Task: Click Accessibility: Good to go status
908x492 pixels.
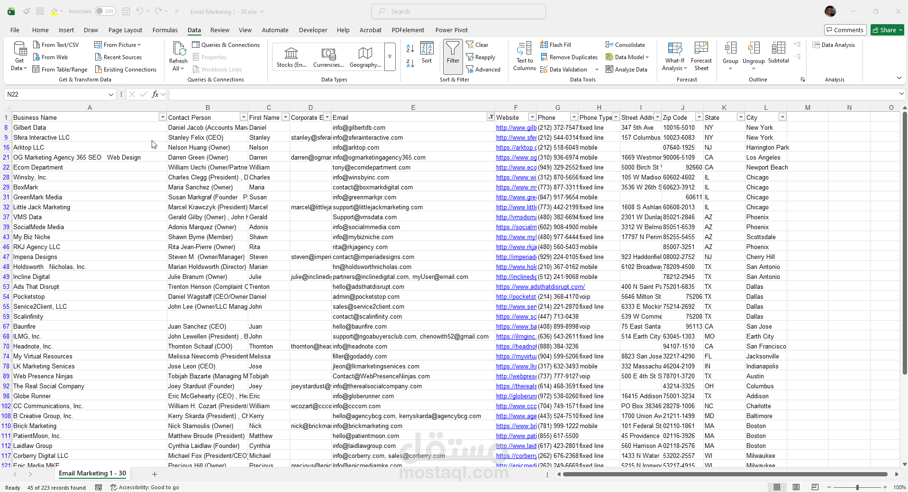Action: [145, 487]
